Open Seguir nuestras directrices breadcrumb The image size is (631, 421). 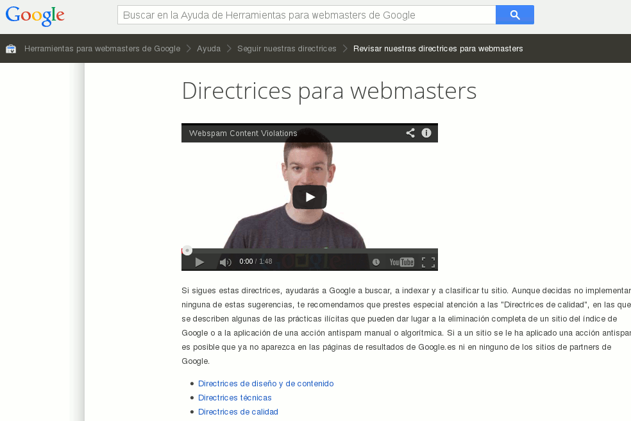(x=287, y=49)
